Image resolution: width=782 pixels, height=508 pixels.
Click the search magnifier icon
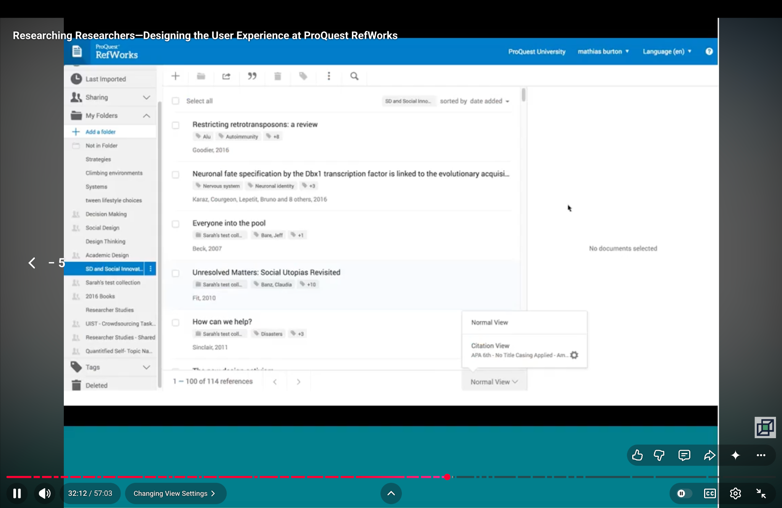355,76
